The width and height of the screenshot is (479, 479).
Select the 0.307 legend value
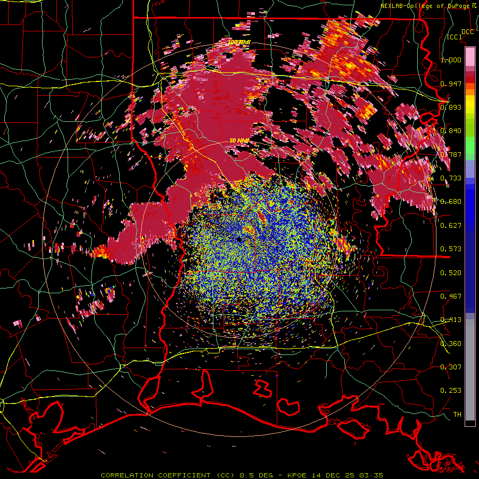click(x=451, y=367)
